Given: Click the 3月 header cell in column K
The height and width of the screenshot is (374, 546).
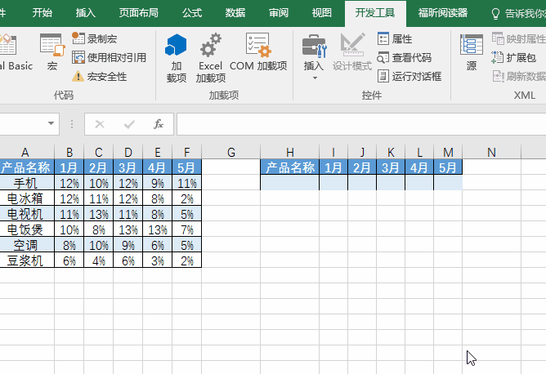Looking at the screenshot, I should pos(391,167).
